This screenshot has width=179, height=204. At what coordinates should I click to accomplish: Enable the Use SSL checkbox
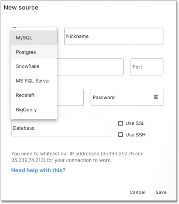120,123
